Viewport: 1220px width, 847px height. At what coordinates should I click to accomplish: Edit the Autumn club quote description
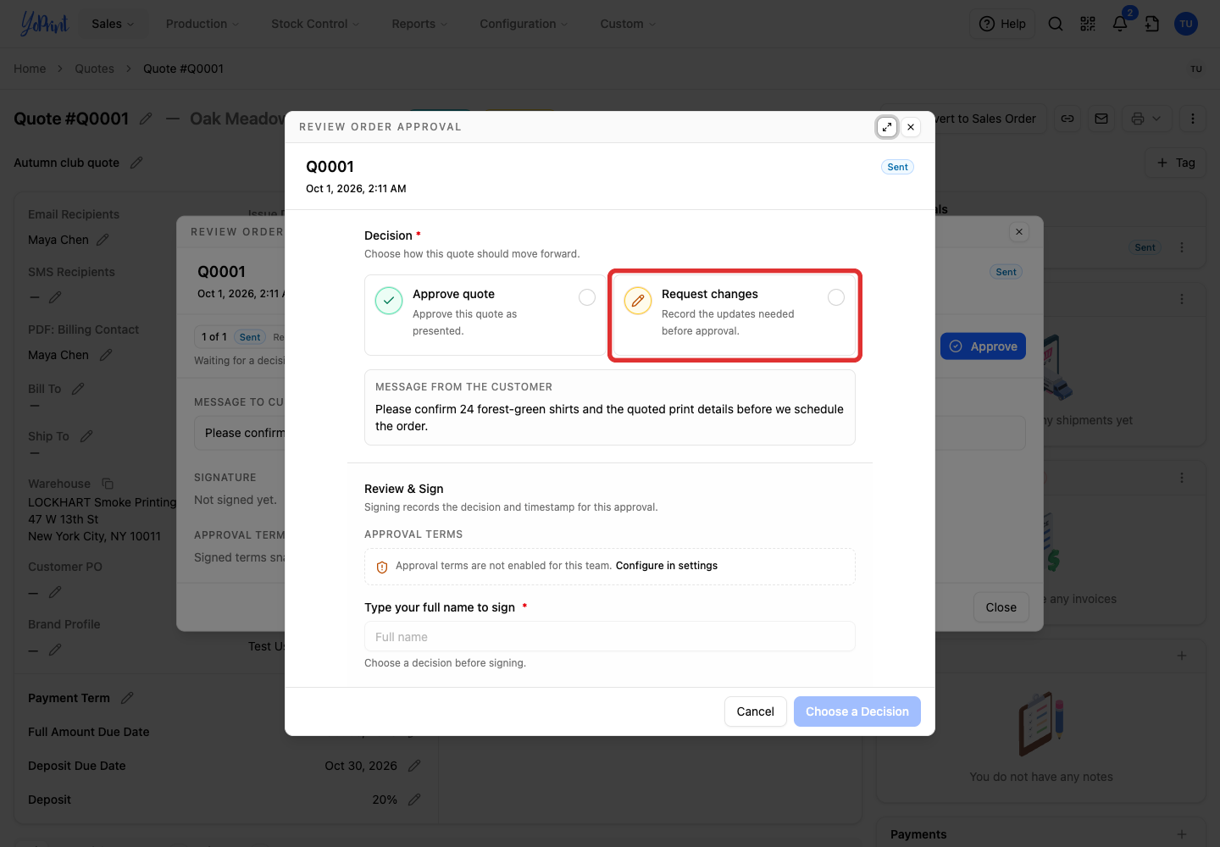tap(136, 163)
